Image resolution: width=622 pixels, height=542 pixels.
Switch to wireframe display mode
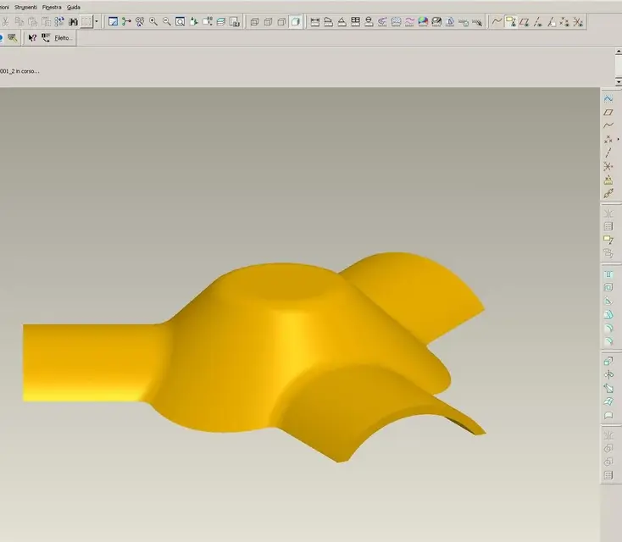255,22
